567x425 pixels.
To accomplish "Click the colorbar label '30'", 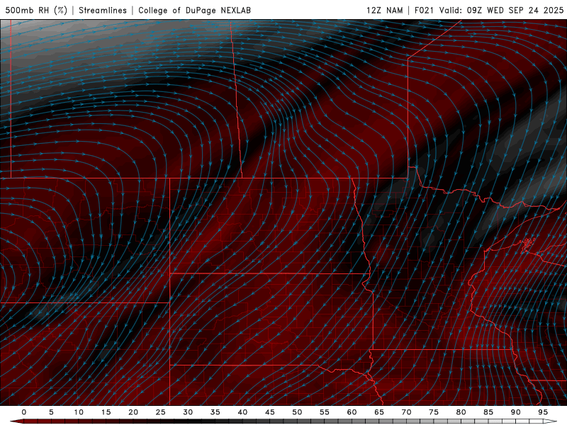I will click(x=188, y=412).
